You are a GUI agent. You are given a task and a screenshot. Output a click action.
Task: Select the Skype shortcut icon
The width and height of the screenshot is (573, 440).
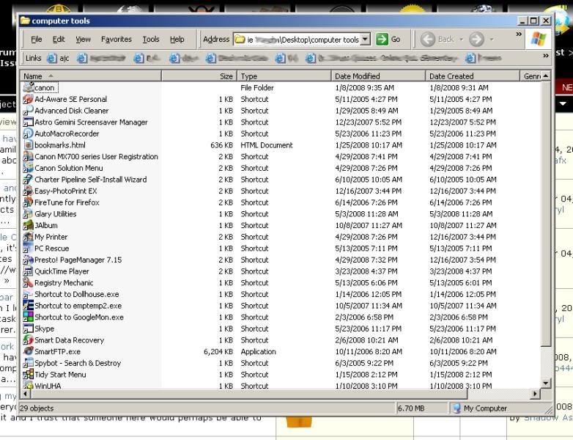coord(28,329)
